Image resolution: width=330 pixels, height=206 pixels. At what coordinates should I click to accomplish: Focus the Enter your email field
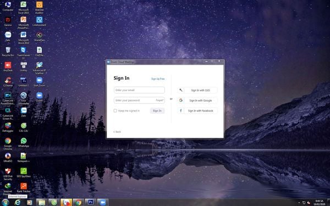coord(139,90)
